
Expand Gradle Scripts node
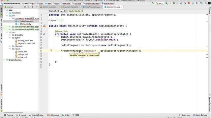point(4,60)
